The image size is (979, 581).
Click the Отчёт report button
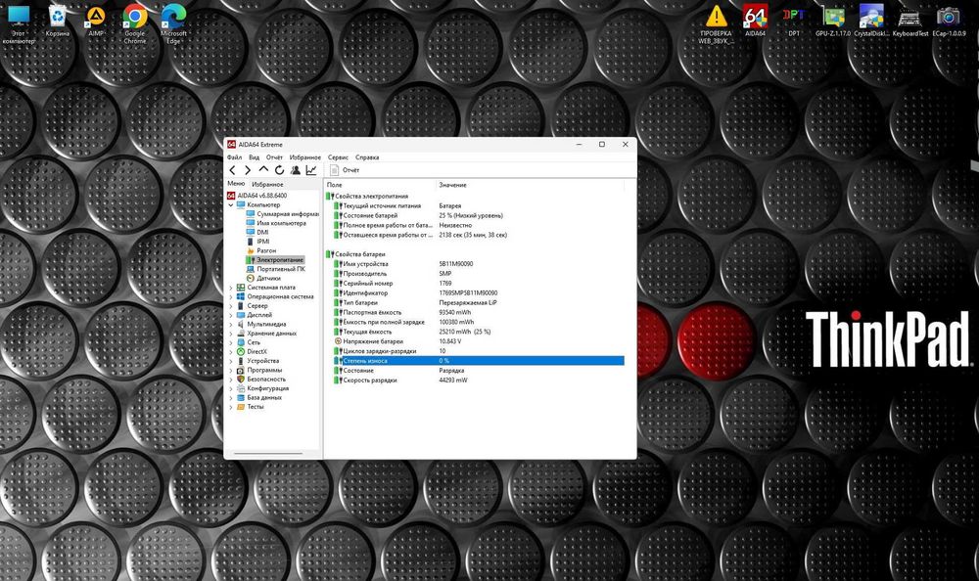pos(345,170)
